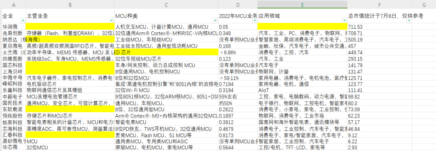
Task: Click the 0.348 value cell
Action: click(238, 33)
